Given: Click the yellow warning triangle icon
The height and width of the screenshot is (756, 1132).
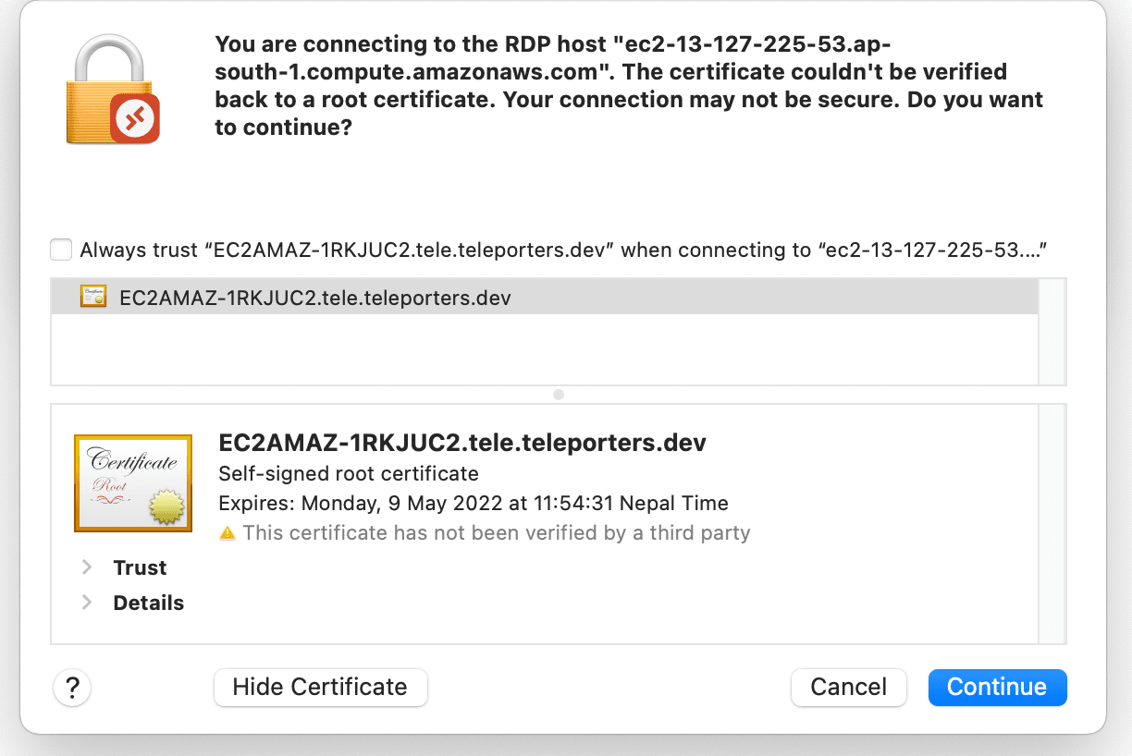Looking at the screenshot, I should pyautogui.click(x=228, y=533).
